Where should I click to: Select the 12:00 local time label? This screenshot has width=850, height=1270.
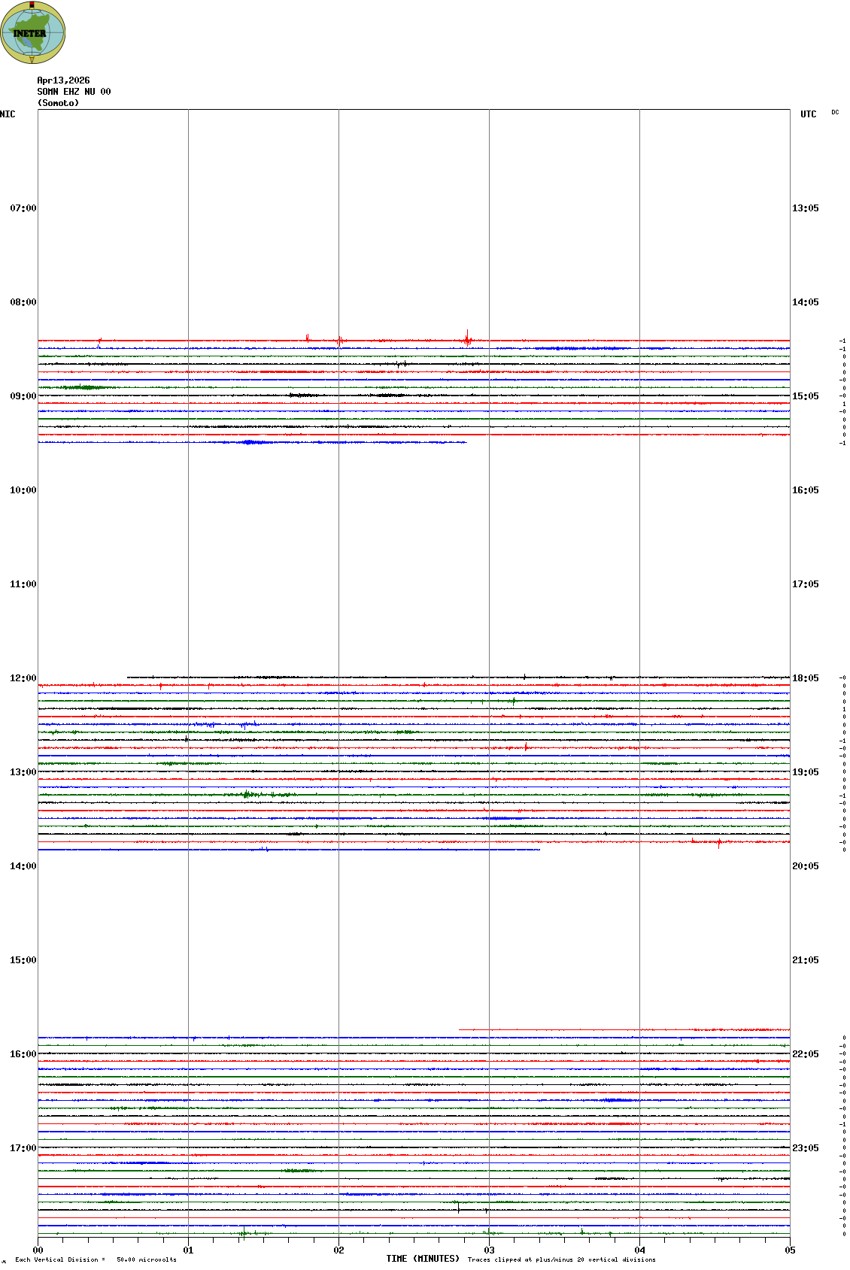23,678
